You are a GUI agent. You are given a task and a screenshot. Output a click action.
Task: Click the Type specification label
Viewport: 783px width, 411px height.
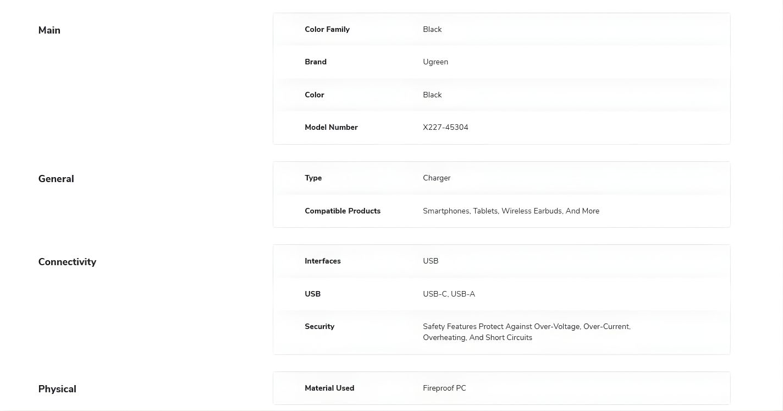point(313,178)
